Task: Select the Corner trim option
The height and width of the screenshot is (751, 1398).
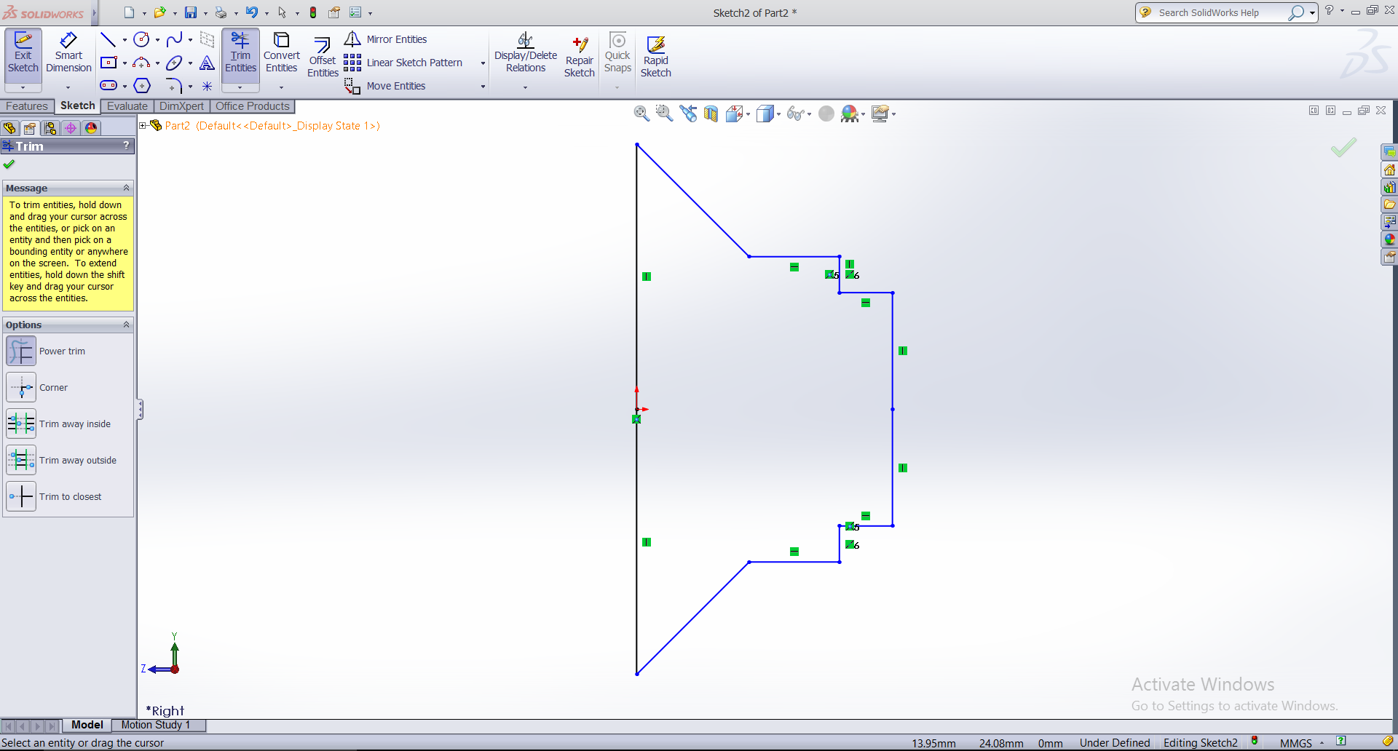Action: pos(21,388)
